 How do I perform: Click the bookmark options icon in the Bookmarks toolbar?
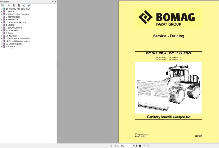[2, 5]
